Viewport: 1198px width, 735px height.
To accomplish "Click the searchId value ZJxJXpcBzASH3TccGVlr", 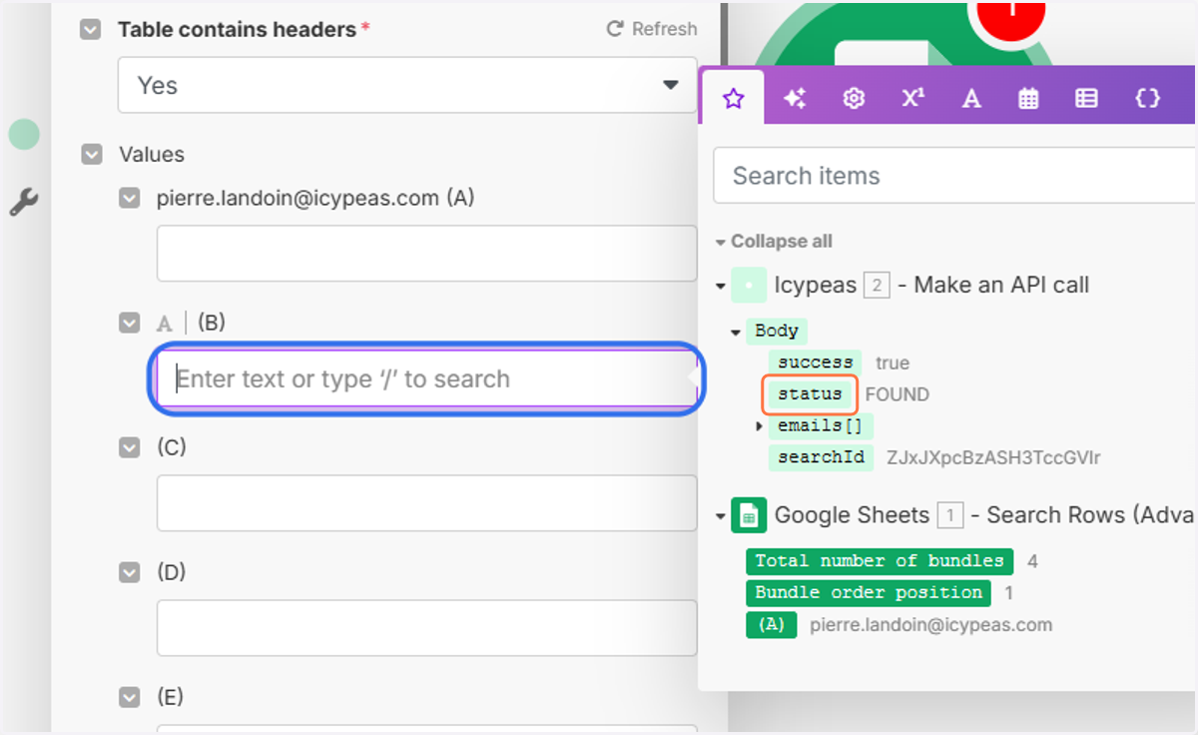I will [993, 458].
